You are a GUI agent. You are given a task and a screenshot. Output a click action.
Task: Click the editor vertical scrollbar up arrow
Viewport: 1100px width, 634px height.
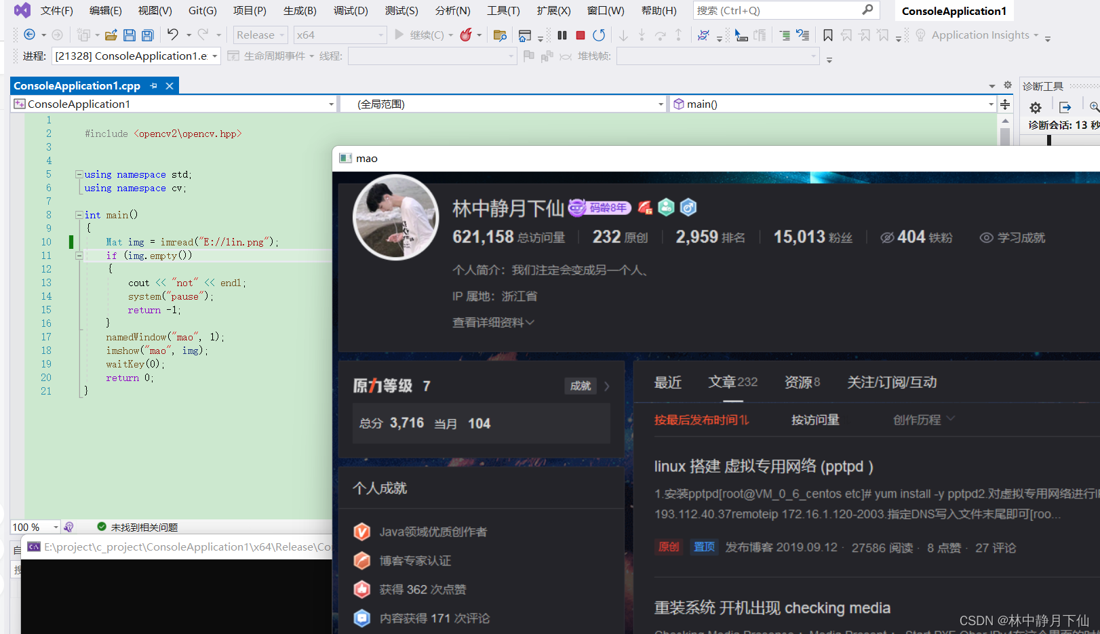[1005, 120]
